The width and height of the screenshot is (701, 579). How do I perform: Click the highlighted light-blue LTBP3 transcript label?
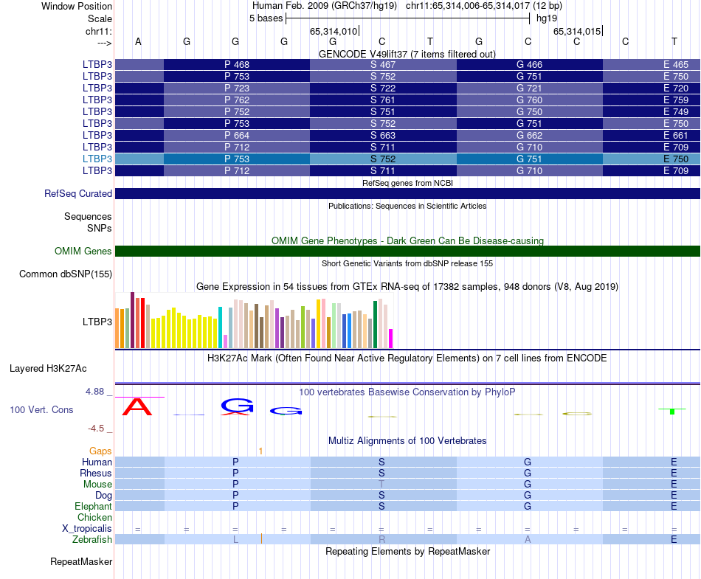97,159
